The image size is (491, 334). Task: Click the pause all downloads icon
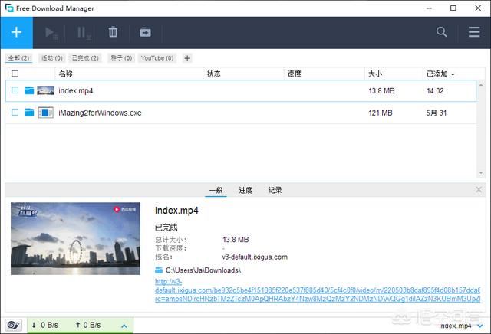[84, 32]
